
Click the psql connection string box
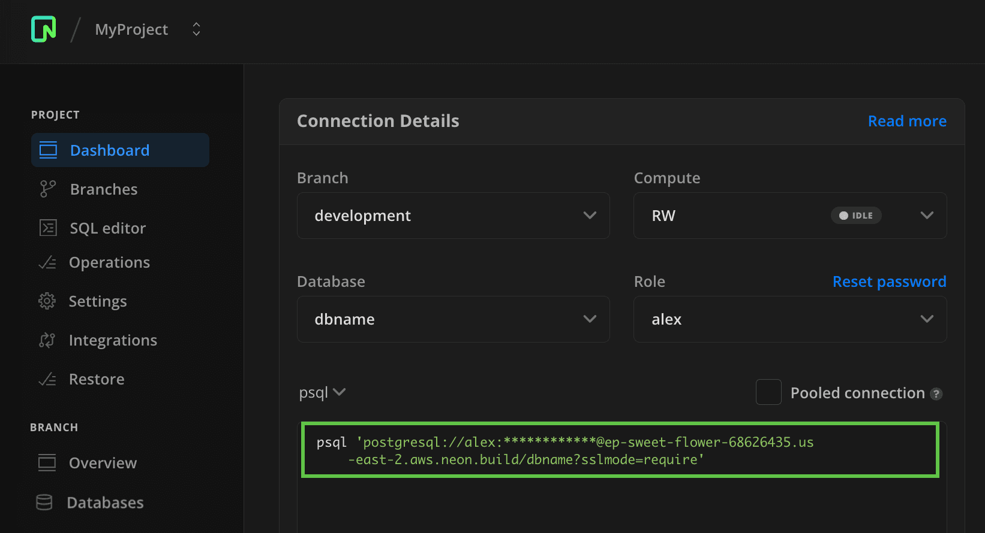pyautogui.click(x=620, y=450)
